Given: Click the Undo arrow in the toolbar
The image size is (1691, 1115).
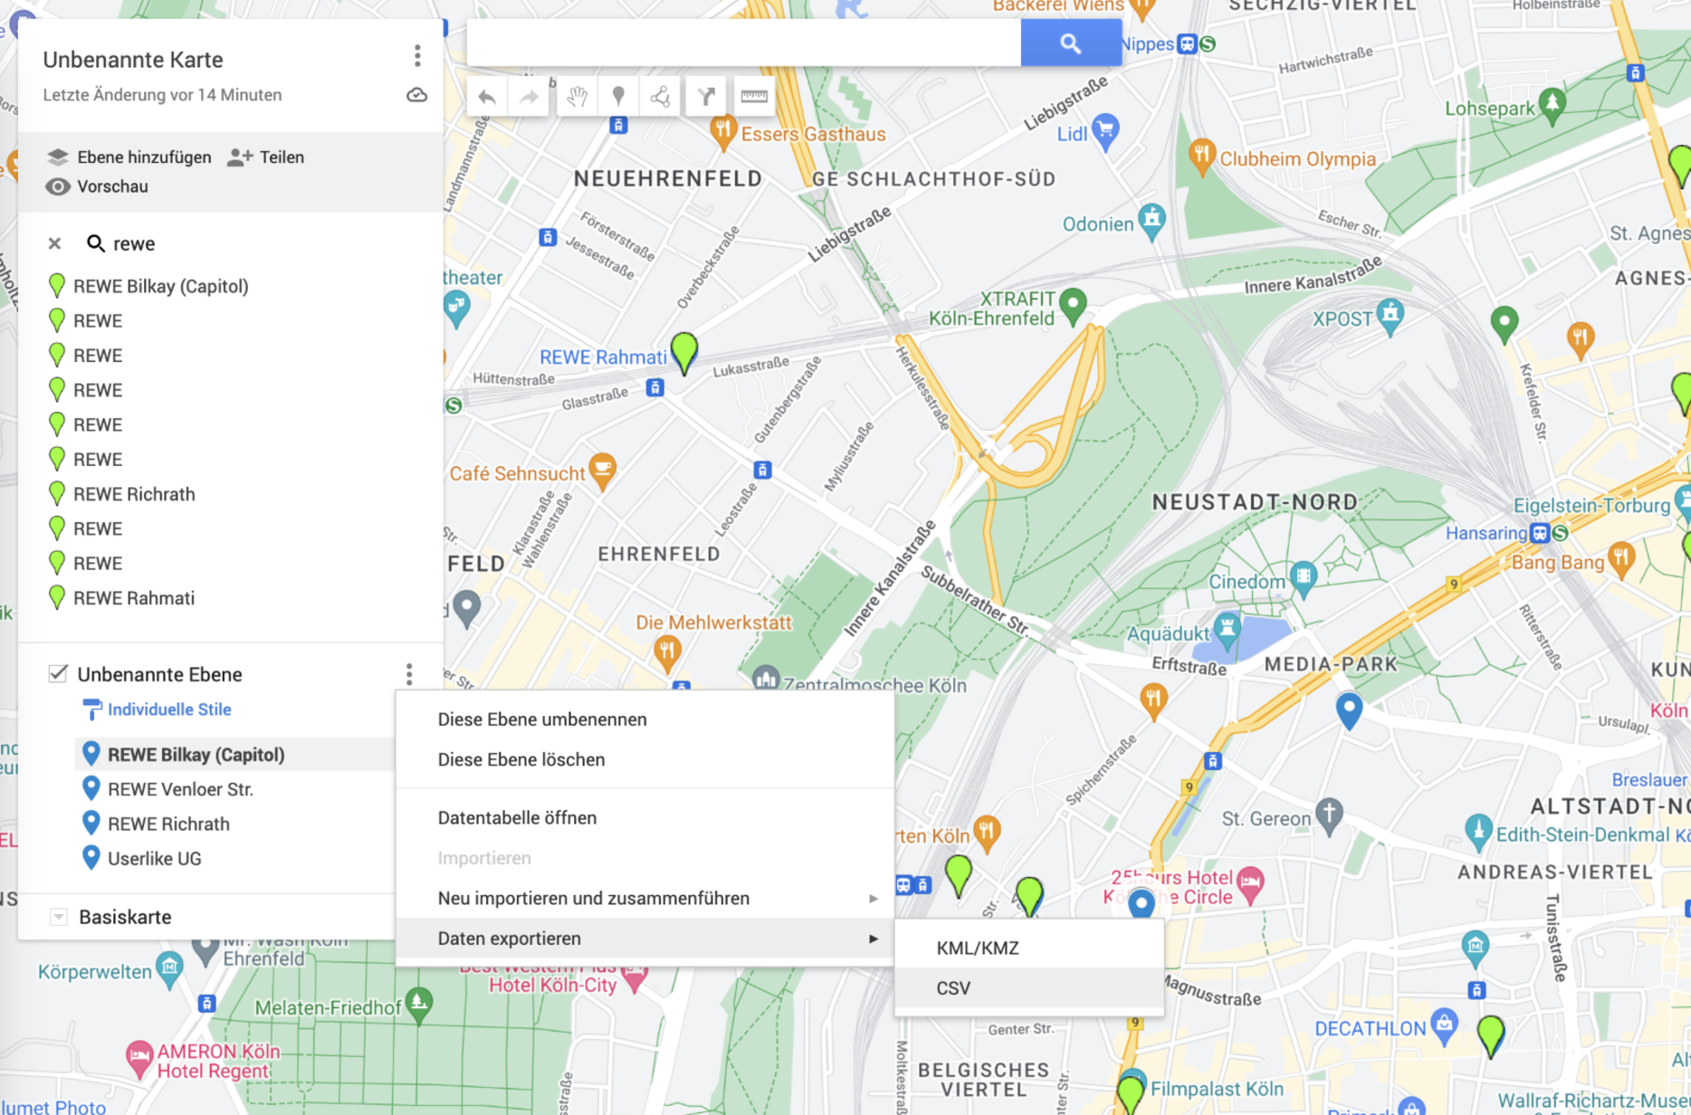Looking at the screenshot, I should pyautogui.click(x=487, y=97).
